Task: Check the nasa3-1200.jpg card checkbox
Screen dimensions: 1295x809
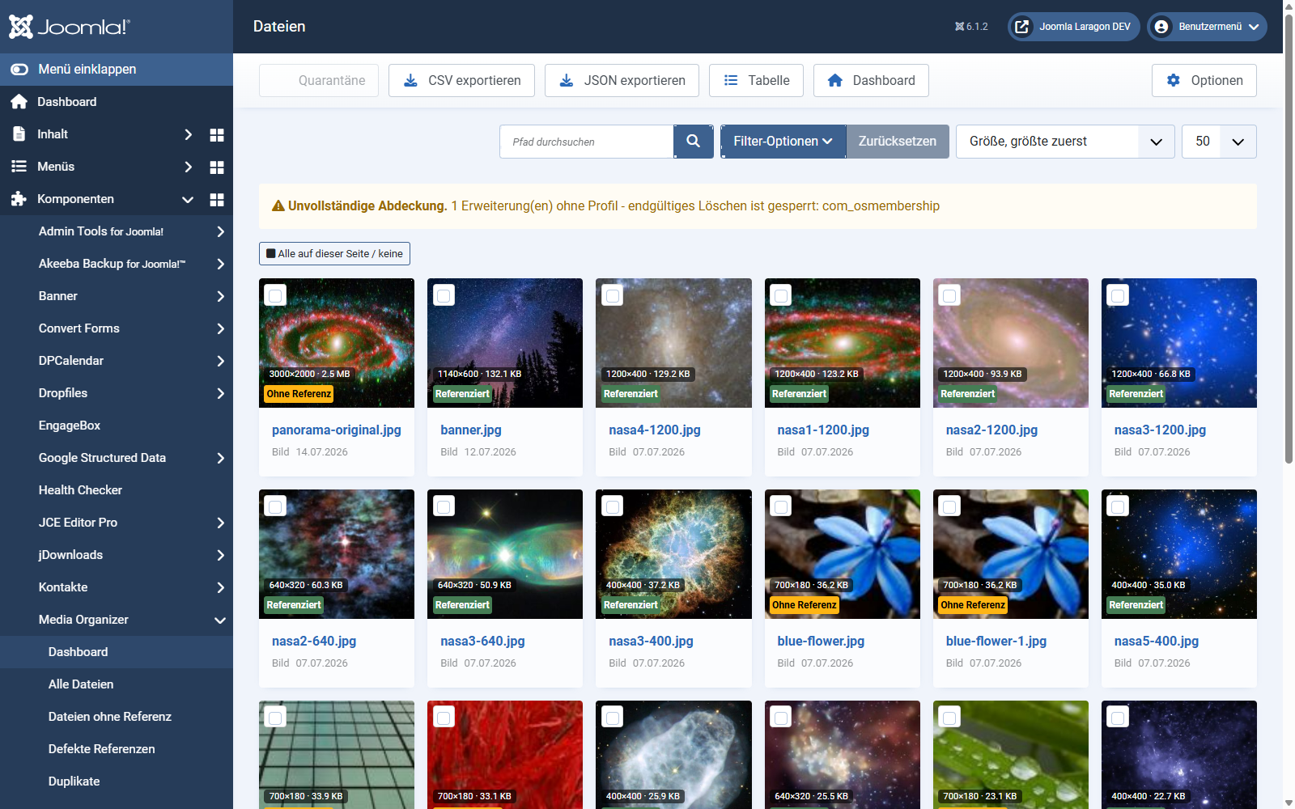Action: point(1118,295)
